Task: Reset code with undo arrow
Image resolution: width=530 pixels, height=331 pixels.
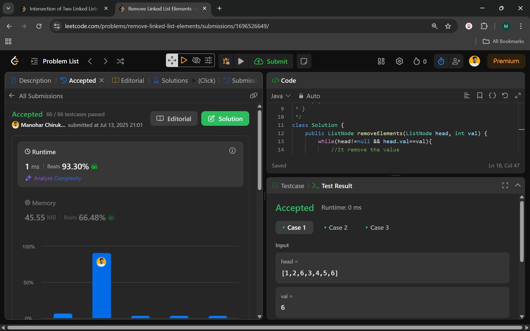Action: pos(505,95)
